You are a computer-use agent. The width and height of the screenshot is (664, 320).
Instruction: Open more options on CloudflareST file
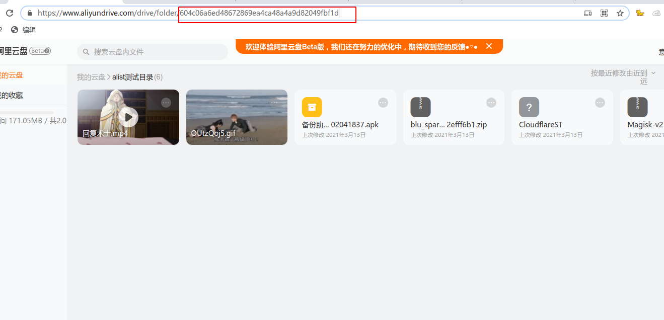click(600, 103)
